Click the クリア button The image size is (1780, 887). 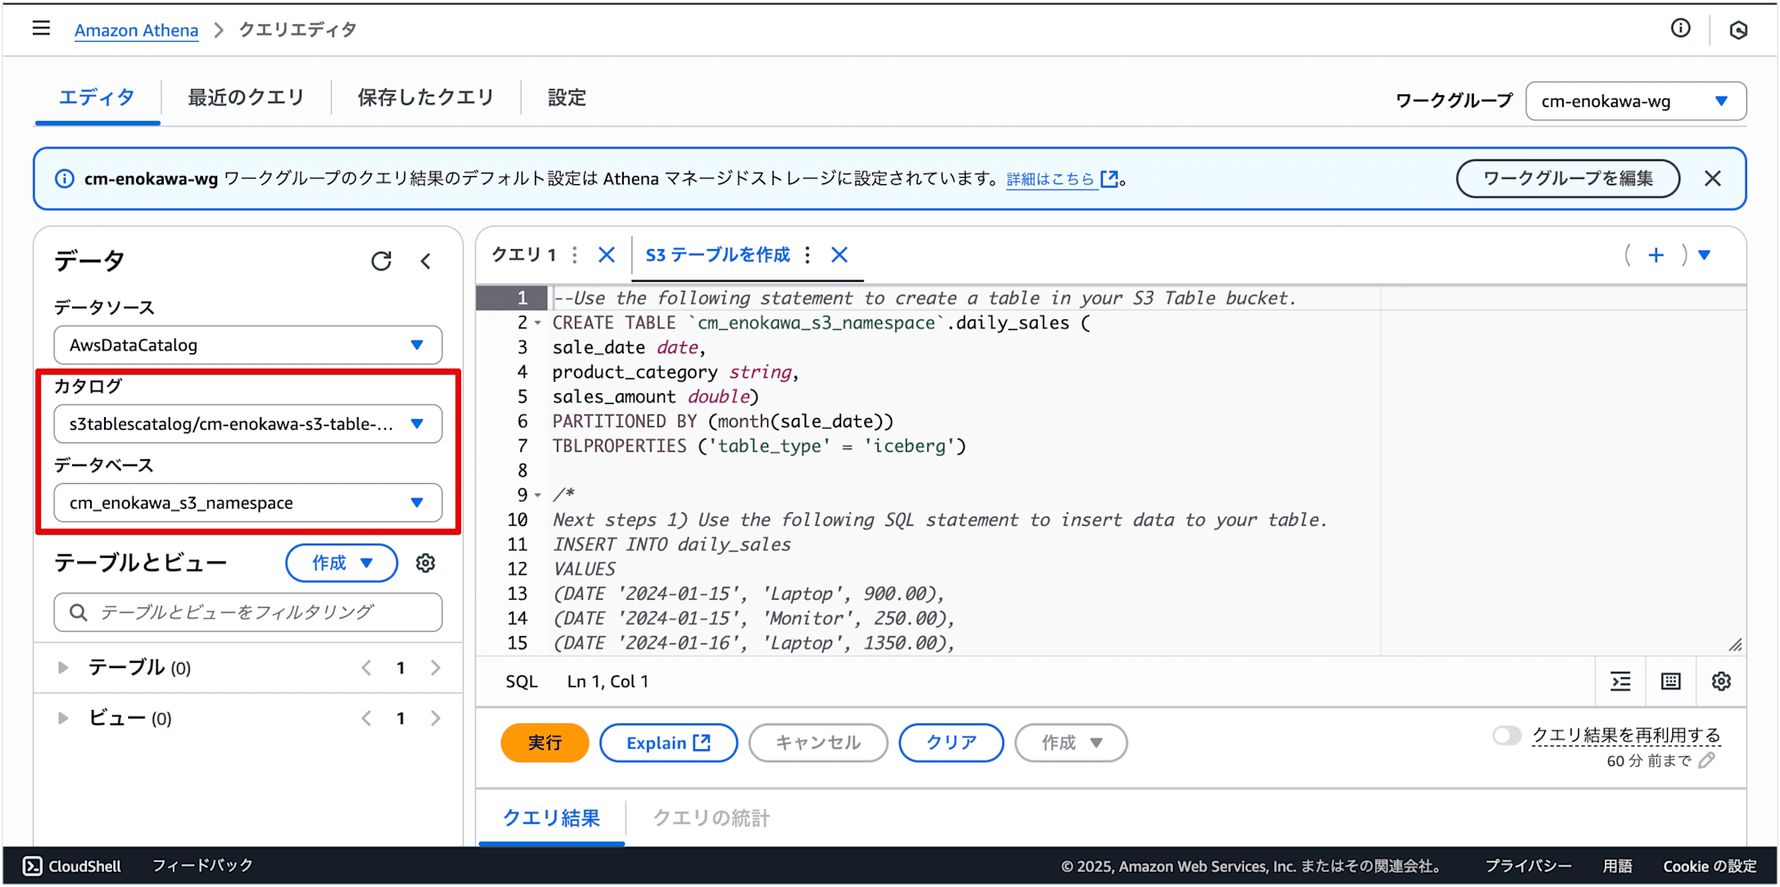[x=951, y=743]
